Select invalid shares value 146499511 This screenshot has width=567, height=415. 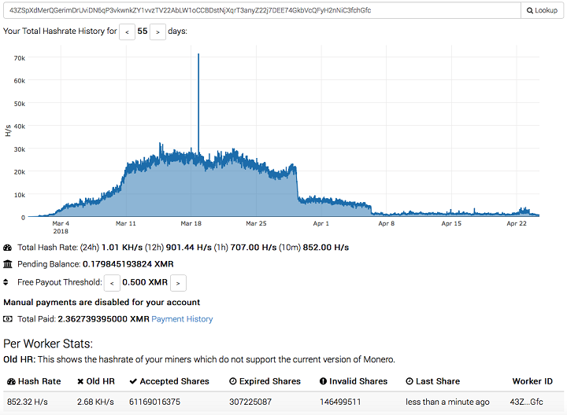(x=340, y=402)
